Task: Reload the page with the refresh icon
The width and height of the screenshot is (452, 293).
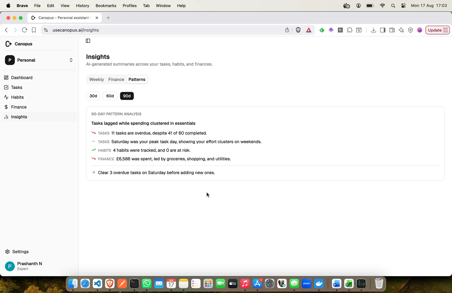Action: (x=24, y=30)
